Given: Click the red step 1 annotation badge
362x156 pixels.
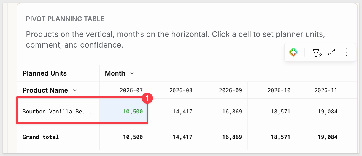Looking at the screenshot, I should click(147, 98).
